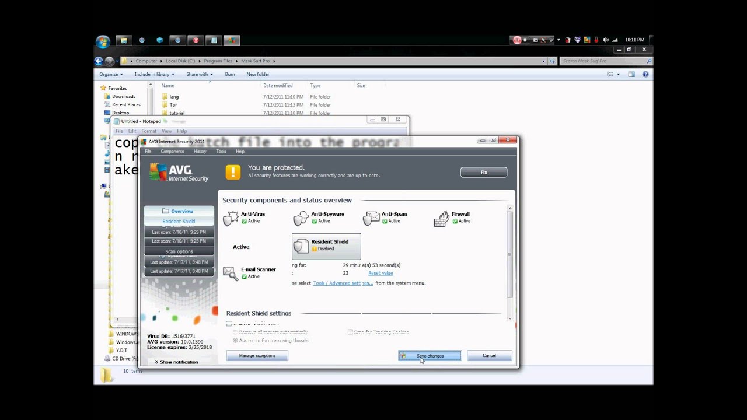
Task: Open the Explorer view options dropdown arrow
Action: [x=618, y=74]
